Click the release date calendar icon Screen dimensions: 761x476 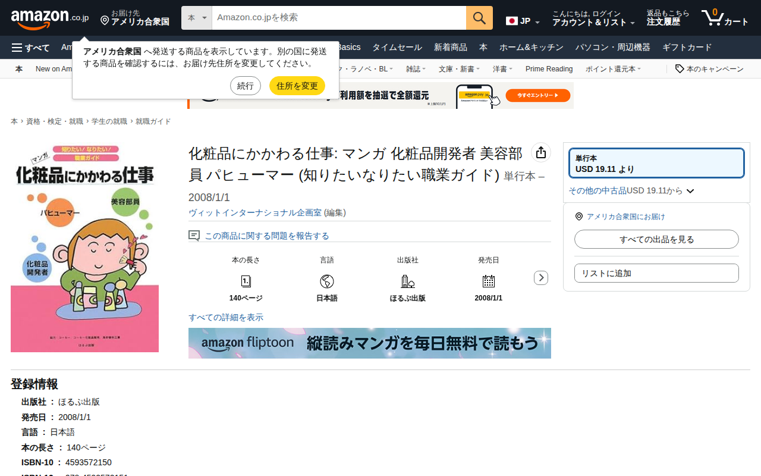[x=489, y=281]
